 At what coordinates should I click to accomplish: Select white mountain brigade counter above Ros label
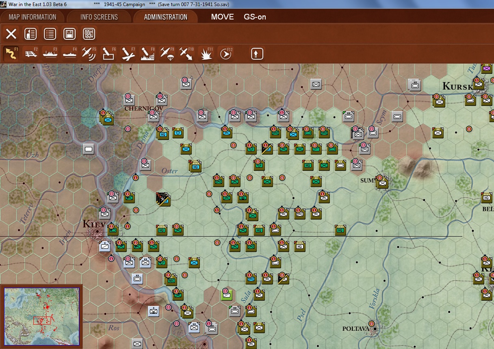[153, 311]
